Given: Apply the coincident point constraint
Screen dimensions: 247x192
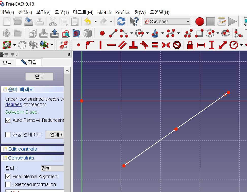Looking at the screenshot, I should [79, 45].
